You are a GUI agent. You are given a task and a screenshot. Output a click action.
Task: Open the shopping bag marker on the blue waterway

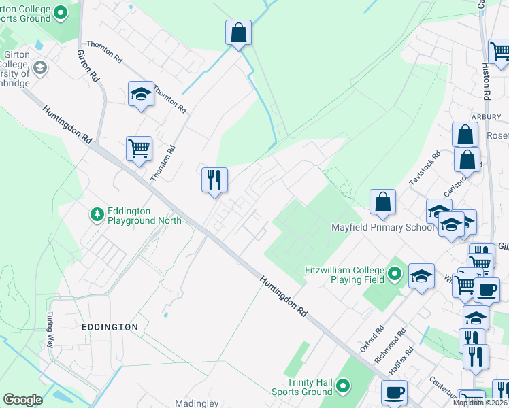pyautogui.click(x=239, y=33)
